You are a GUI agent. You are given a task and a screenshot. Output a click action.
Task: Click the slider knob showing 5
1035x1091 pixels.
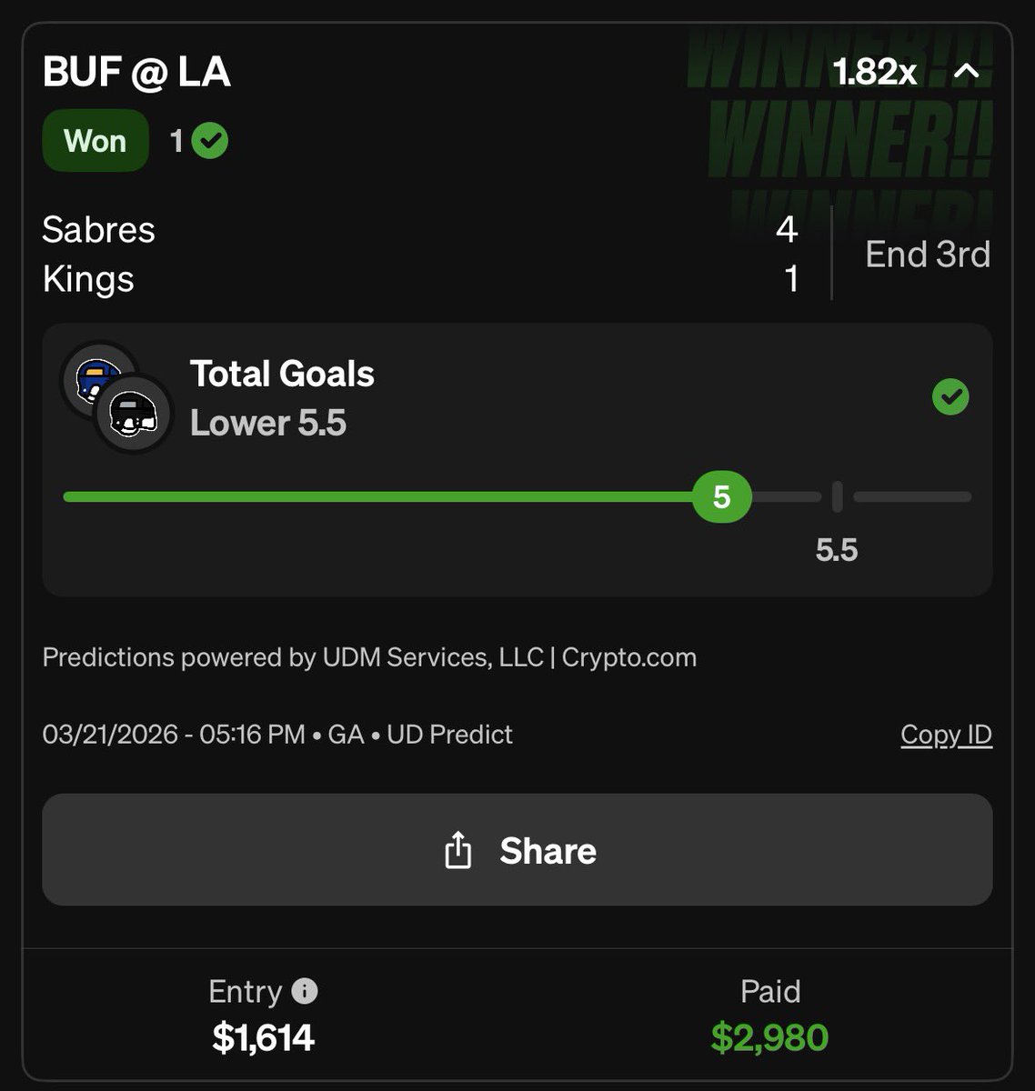(721, 496)
